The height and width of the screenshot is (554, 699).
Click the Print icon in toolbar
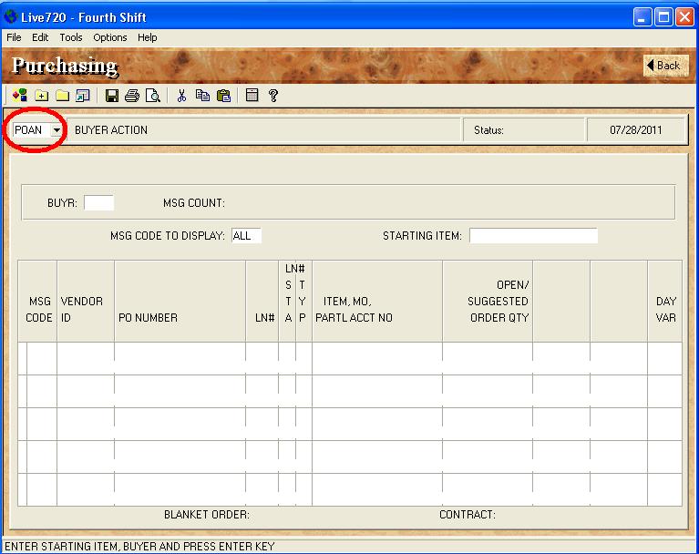tap(133, 96)
